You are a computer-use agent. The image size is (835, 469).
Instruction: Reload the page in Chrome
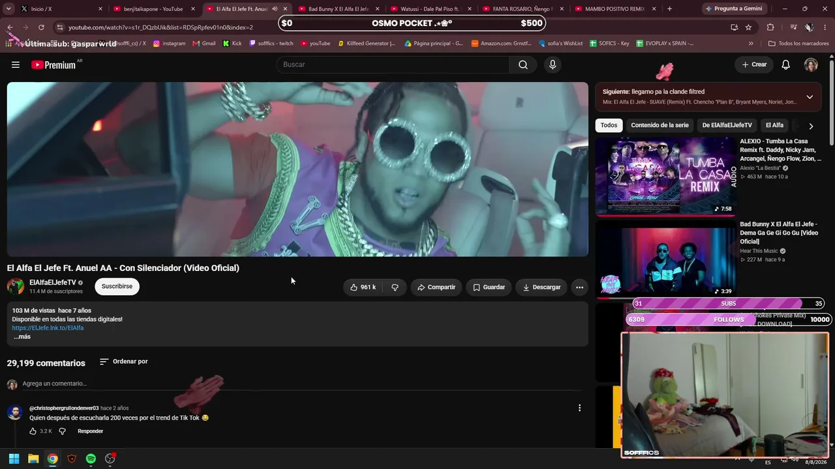click(41, 27)
